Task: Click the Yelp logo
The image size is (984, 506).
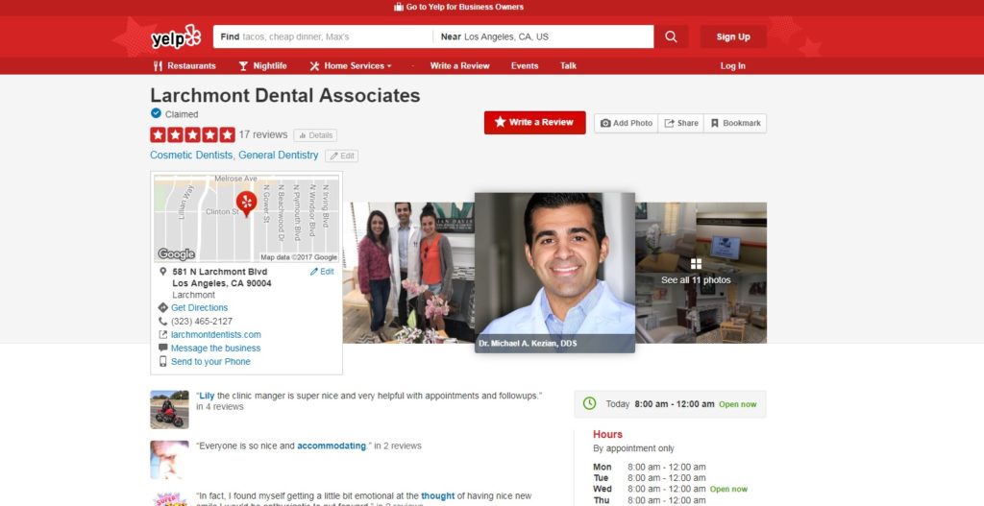Action: 176,37
